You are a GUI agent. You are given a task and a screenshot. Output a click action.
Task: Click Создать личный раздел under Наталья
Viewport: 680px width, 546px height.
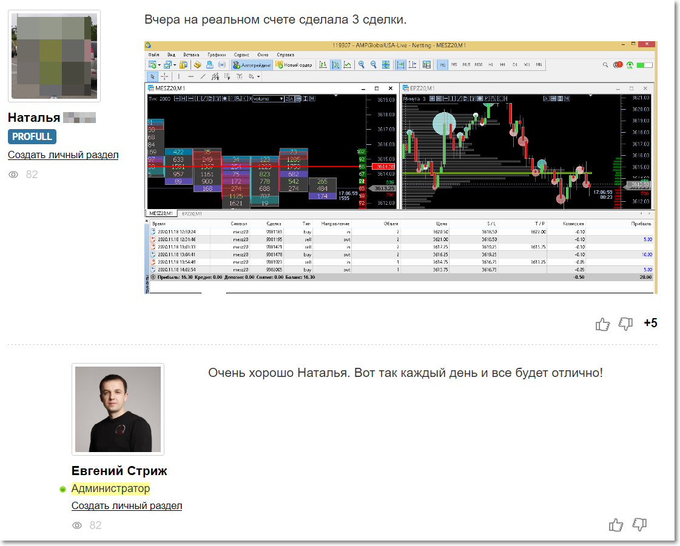[x=63, y=155]
